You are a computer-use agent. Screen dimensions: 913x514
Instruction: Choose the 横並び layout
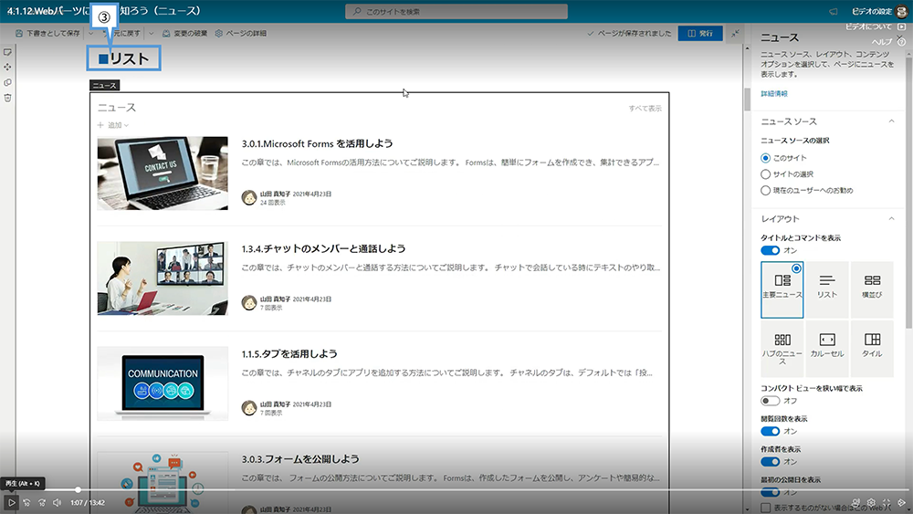[872, 289]
